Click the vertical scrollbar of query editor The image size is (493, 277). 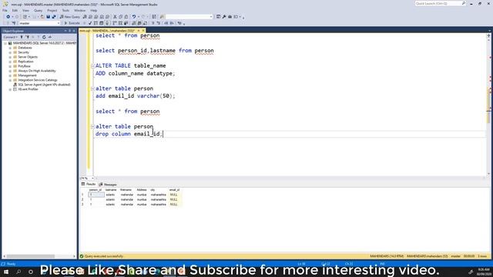point(488,105)
